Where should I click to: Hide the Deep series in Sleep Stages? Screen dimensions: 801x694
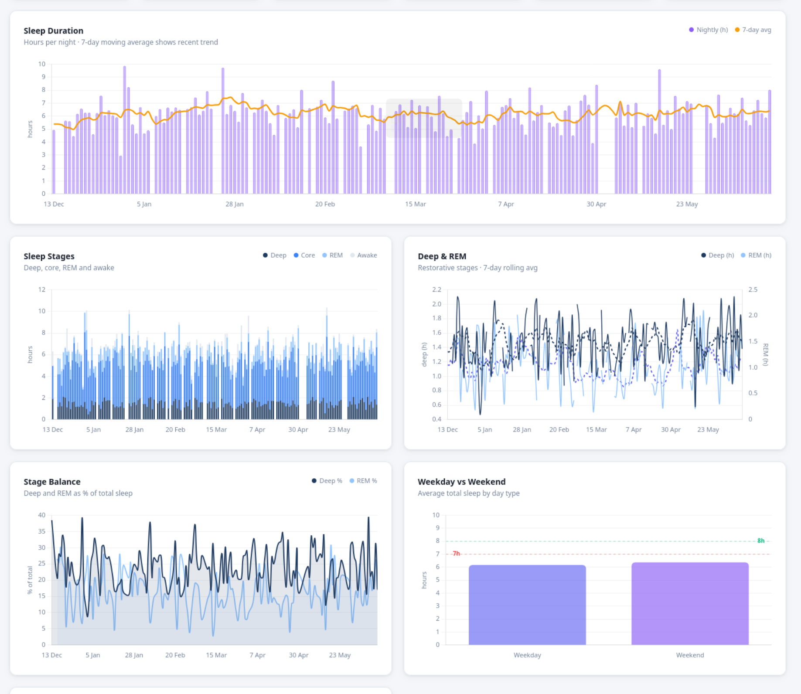point(275,255)
